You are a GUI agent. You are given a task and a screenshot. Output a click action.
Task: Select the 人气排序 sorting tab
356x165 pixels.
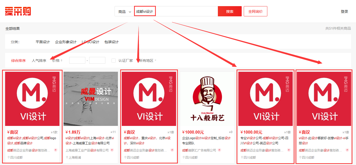pos(39,61)
